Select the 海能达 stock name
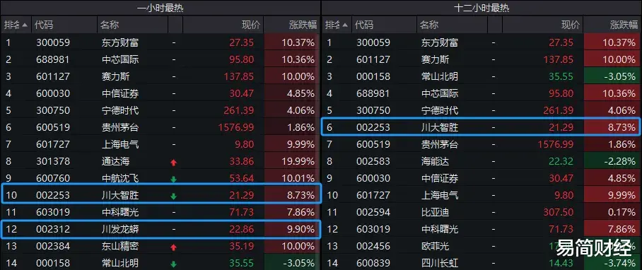The width and height of the screenshot is (642, 270). click(436, 162)
